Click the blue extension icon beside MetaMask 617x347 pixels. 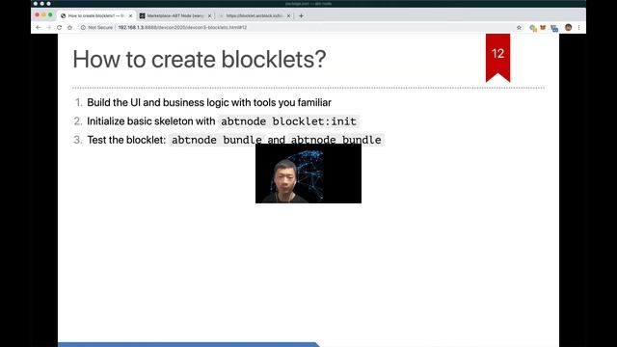point(554,28)
